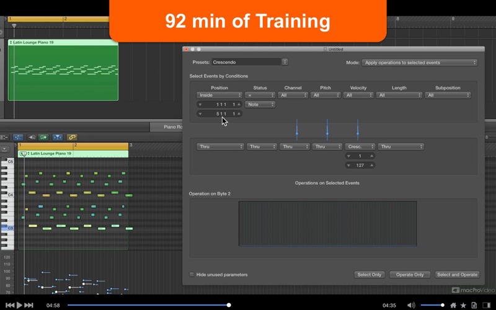Skip to the next video

[x=29, y=305]
